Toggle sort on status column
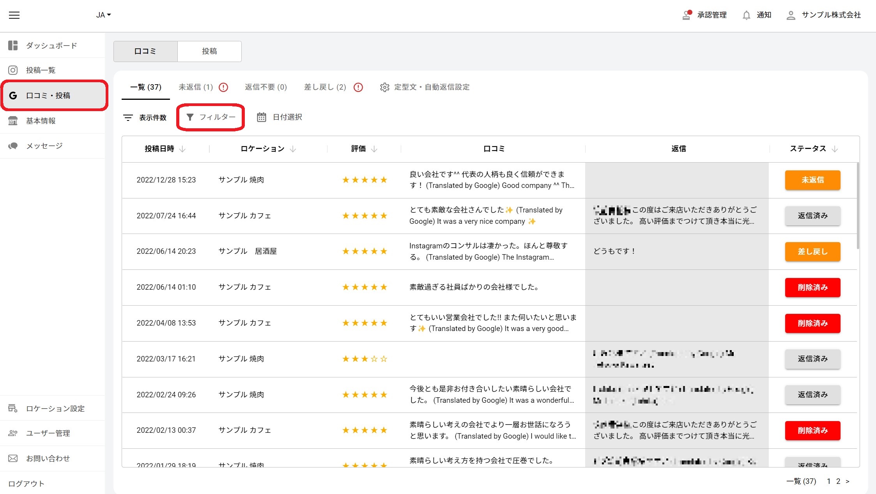876x494 pixels. coord(834,149)
